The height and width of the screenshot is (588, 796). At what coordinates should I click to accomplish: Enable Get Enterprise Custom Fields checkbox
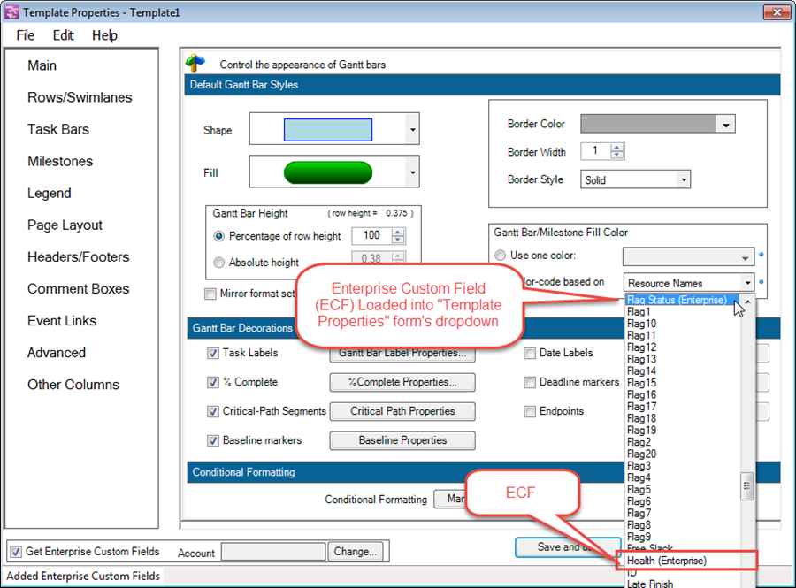[15, 552]
